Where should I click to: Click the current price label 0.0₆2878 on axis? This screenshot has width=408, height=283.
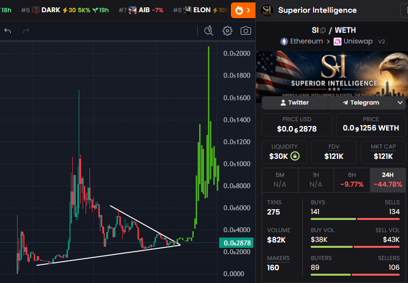pyautogui.click(x=236, y=243)
